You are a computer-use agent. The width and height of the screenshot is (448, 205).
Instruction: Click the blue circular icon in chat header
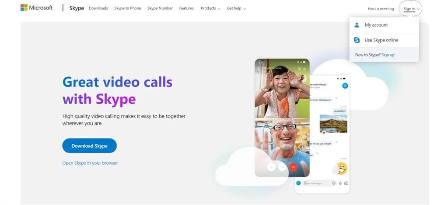pos(345,85)
